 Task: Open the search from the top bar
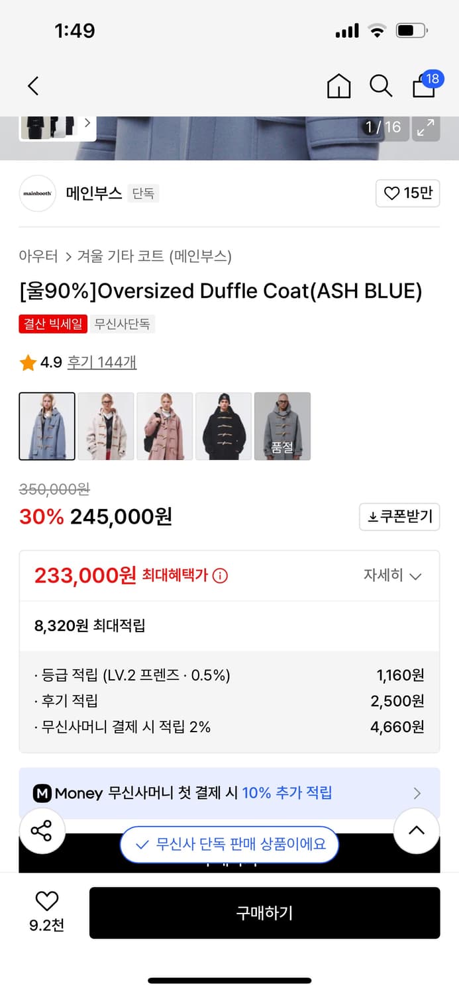[381, 86]
